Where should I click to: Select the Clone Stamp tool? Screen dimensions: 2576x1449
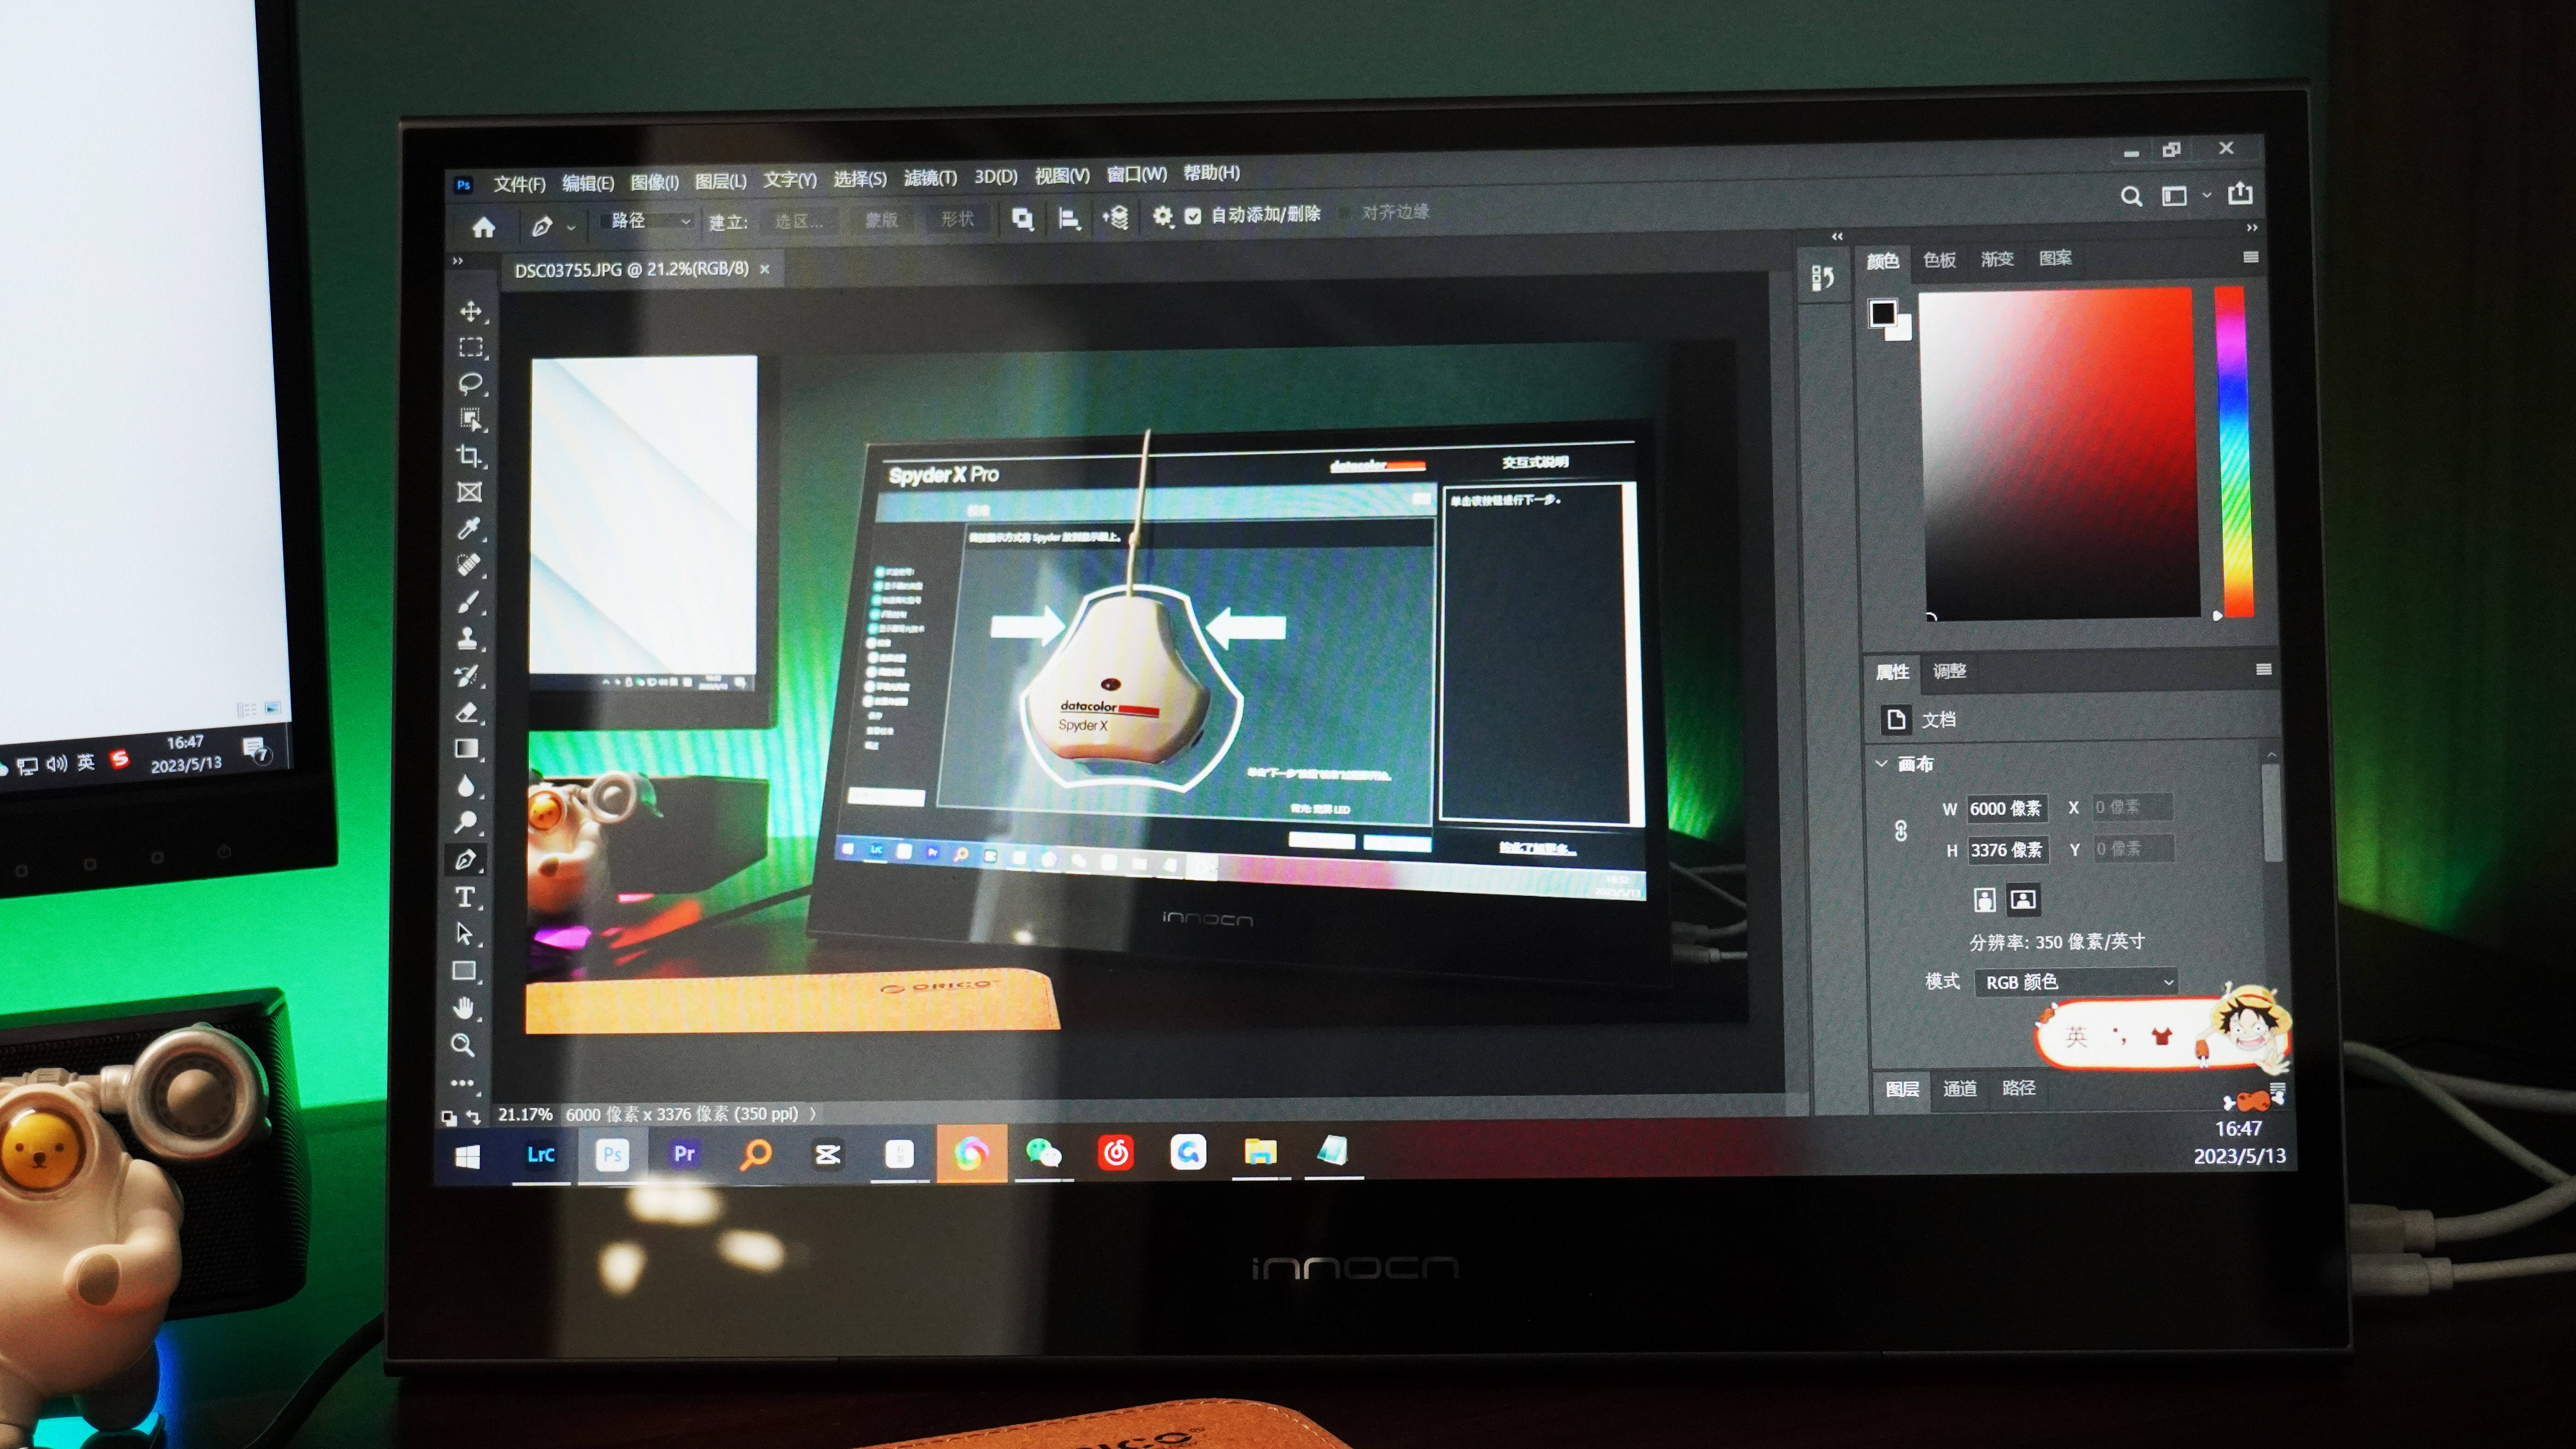[468, 638]
